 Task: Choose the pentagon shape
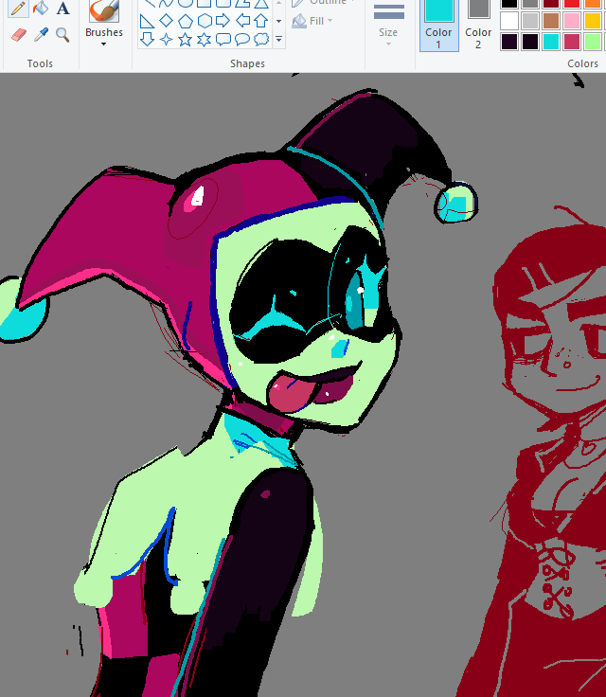[x=185, y=21]
